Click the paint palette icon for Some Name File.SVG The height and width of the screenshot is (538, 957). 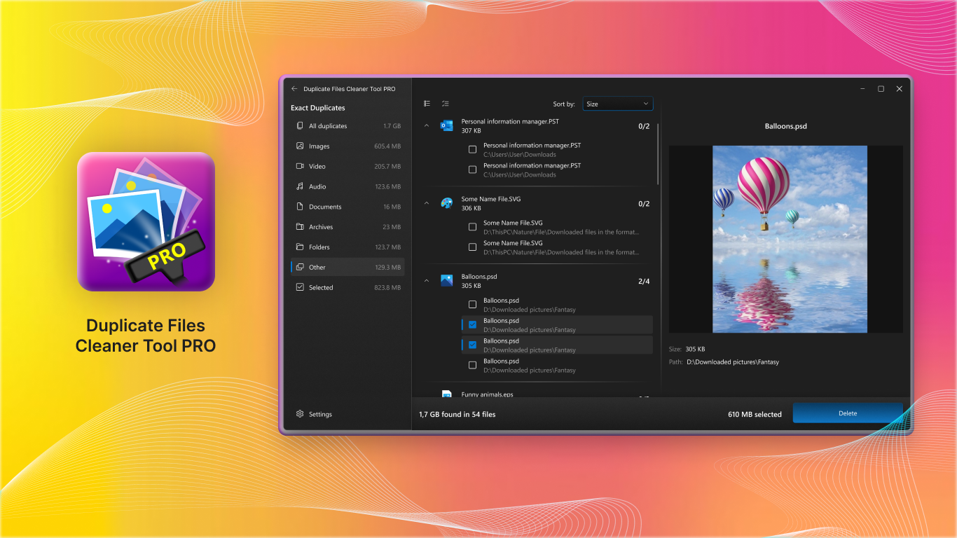tap(446, 203)
